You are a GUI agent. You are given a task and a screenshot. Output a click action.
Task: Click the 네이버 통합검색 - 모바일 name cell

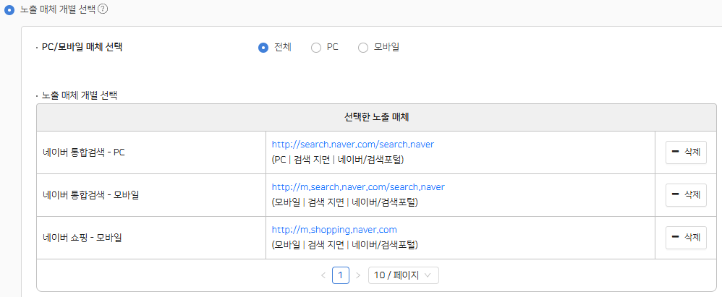pos(89,194)
